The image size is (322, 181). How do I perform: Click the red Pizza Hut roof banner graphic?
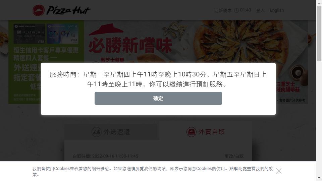click(106, 29)
